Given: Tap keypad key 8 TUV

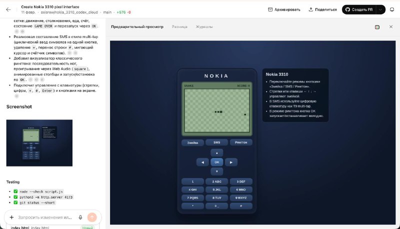Looking at the screenshot, I should [217, 198].
